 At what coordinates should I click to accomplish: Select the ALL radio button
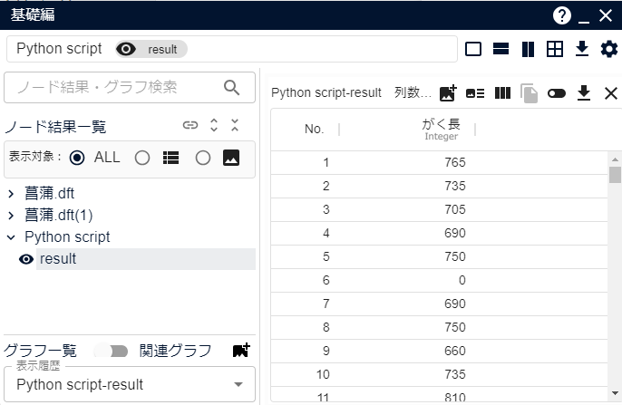pyautogui.click(x=77, y=158)
